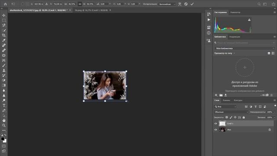The width and height of the screenshot is (277, 156).
Task: Add a new library element with plus icon
Action: tap(216, 95)
